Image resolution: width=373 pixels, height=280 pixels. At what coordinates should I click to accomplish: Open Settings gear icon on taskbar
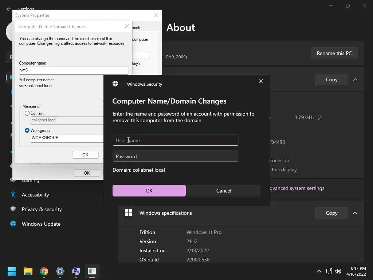pyautogui.click(x=60, y=271)
